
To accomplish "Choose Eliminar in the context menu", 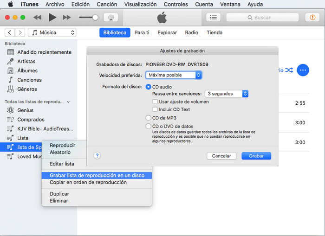I will (x=58, y=201).
